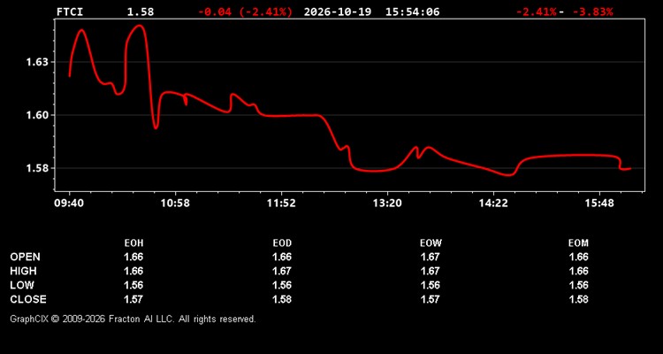Click the EOW LOW value 1.56

(x=431, y=285)
